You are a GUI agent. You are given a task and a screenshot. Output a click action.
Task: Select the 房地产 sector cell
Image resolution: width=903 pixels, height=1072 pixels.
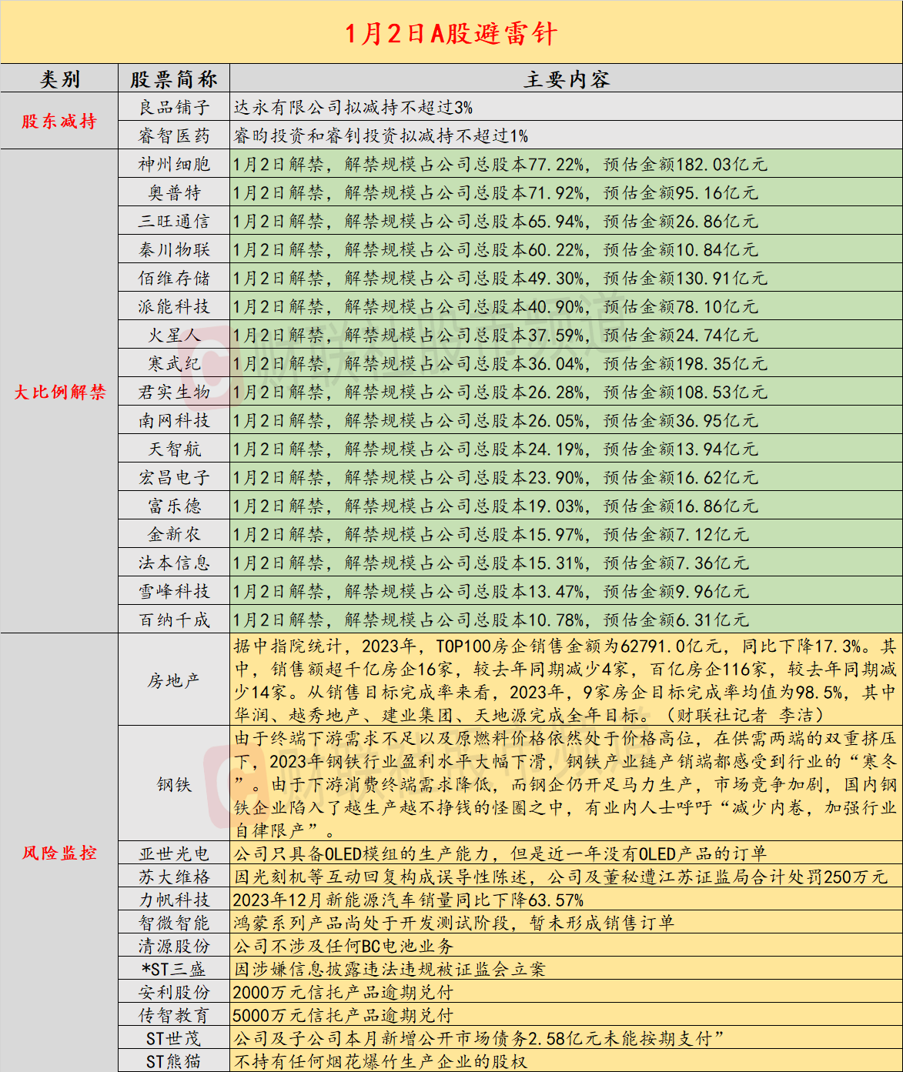[174, 680]
